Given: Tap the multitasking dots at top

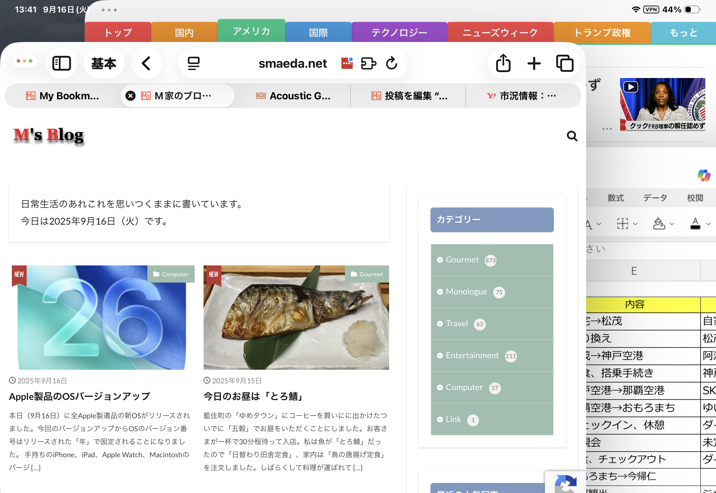Looking at the screenshot, I should point(109,10).
